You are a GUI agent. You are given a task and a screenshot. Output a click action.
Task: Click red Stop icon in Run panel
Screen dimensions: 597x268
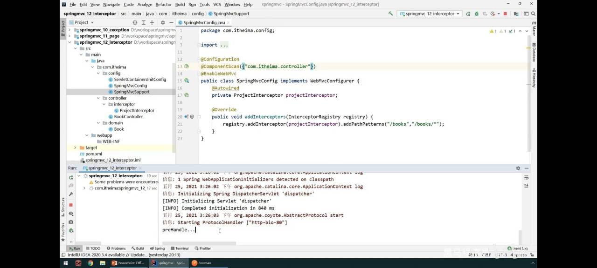(71, 205)
